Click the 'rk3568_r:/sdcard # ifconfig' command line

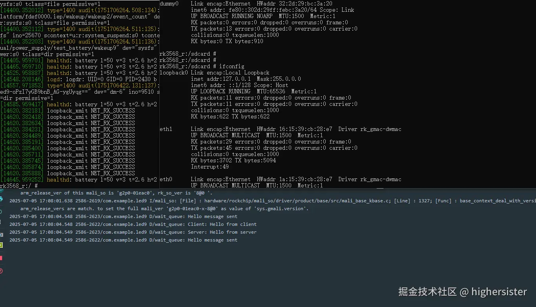[x=202, y=66]
